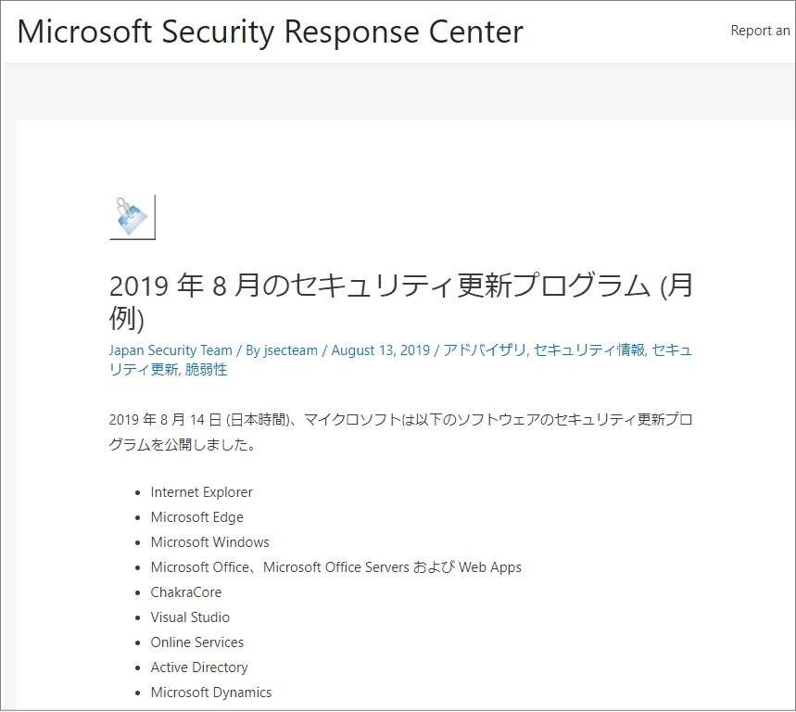Image resolution: width=796 pixels, height=712 pixels.
Task: Click the post's paperclip thumbnail icon
Action: pos(132,217)
